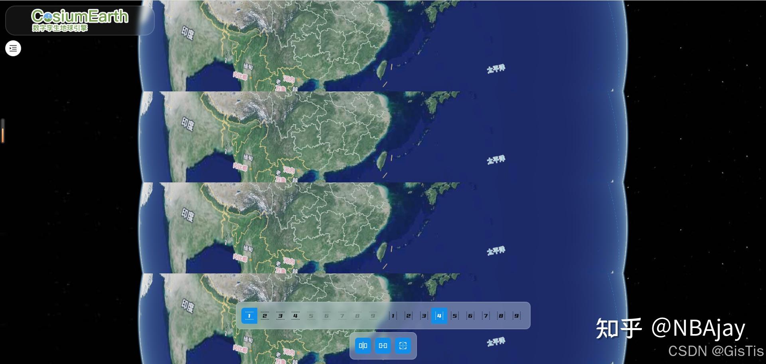
Task: Select number 3 in the right screen group
Action: click(x=424, y=315)
